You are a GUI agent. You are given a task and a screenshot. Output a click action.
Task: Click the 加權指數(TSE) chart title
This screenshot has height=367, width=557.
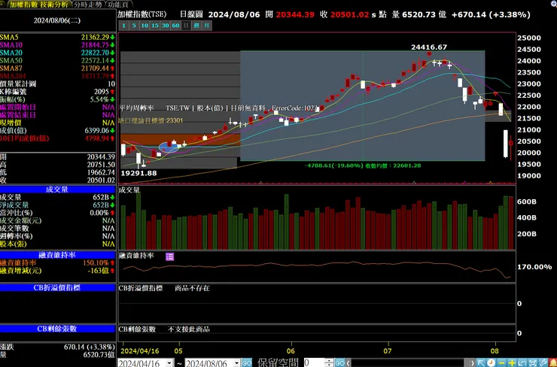coord(142,14)
